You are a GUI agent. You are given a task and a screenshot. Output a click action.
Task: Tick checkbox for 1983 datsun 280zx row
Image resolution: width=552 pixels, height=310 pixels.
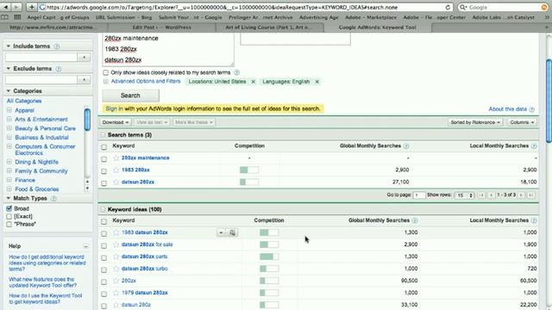click(103, 233)
